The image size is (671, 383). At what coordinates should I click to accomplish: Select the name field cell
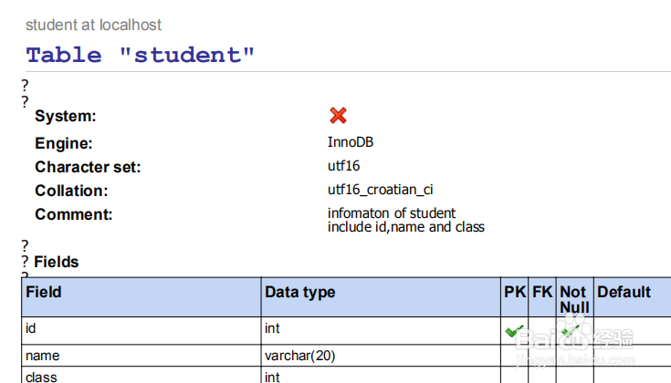tap(43, 356)
